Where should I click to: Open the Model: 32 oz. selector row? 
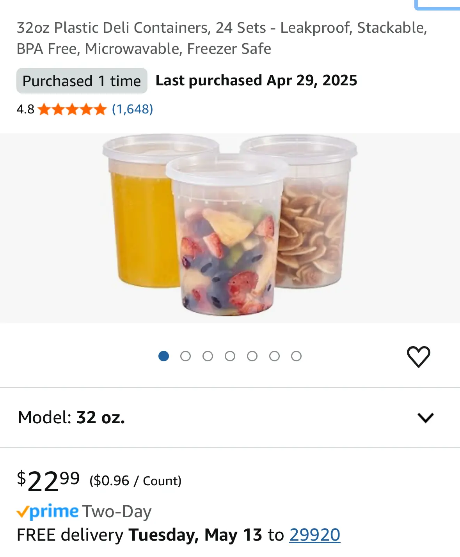click(230, 417)
